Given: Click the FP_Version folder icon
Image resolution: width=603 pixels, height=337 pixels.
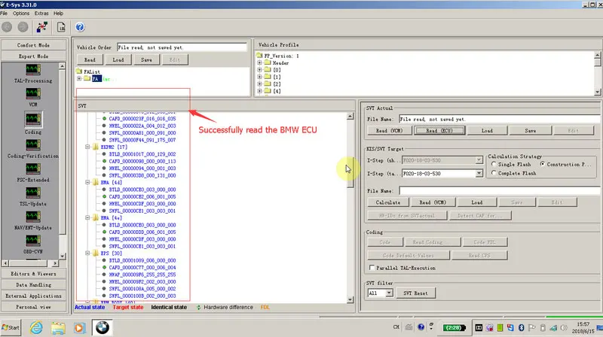Looking at the screenshot, I should pos(259,56).
